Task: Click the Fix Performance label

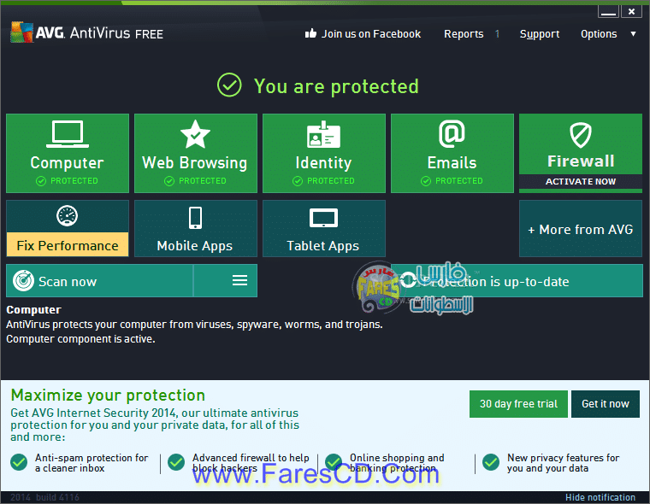Action: 68,245
